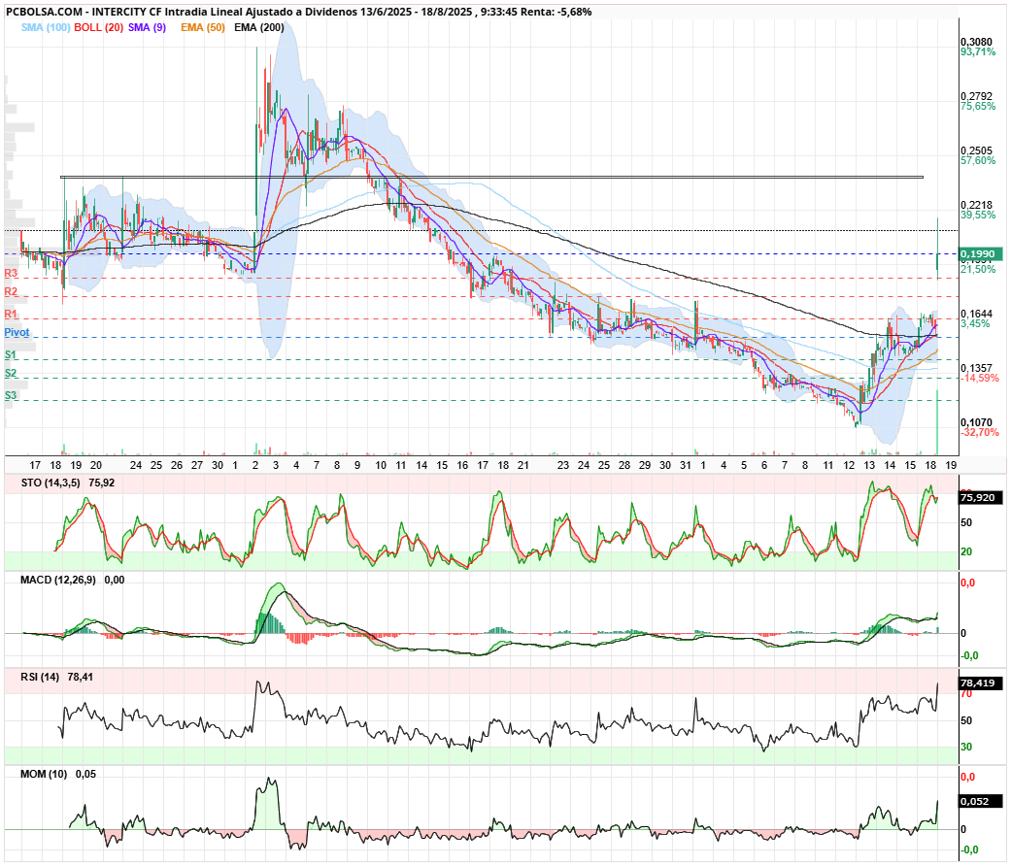Click the 21,50% percentage label
Screen dimensions: 1011x866
[978, 269]
